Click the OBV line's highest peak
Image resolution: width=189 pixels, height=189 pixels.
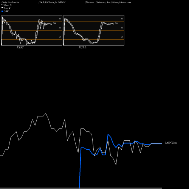(x=108, y=135)
